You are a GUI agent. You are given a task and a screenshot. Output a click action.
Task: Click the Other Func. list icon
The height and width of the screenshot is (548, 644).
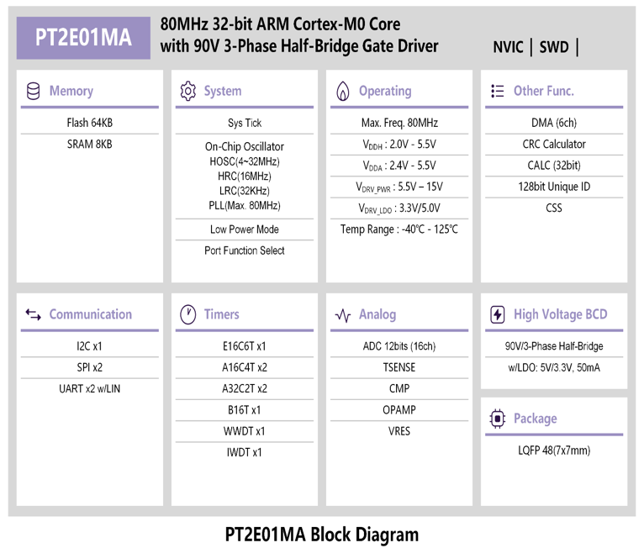pos(497,92)
